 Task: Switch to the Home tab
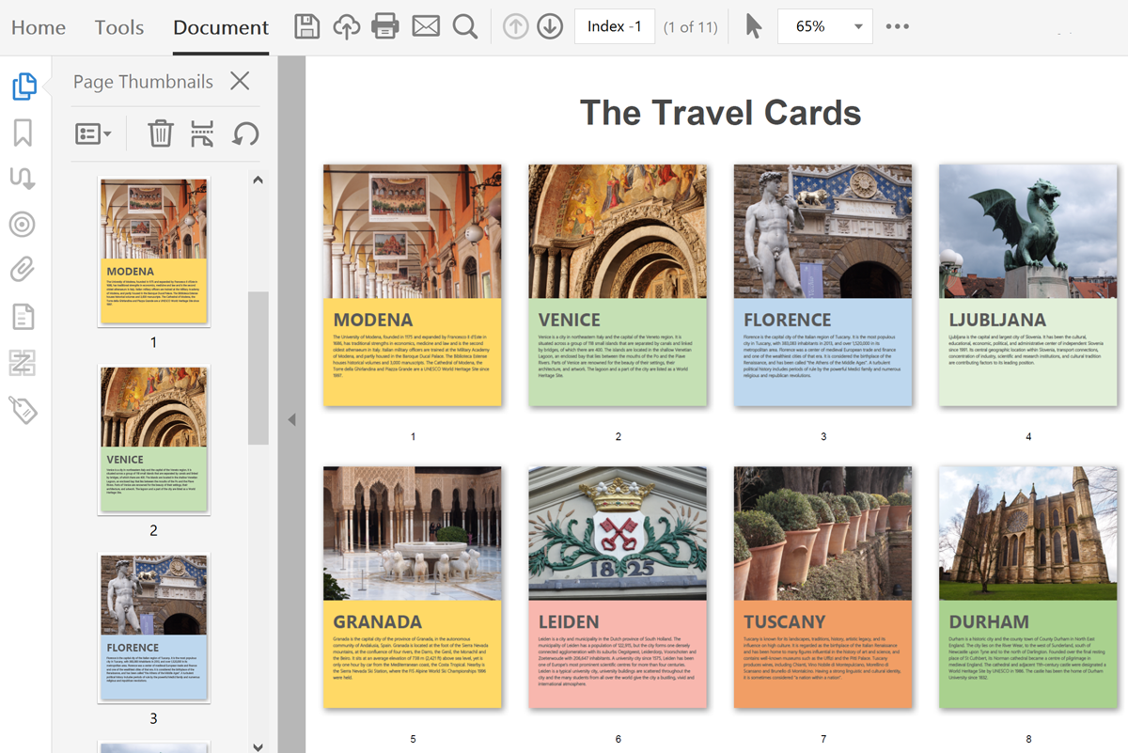tap(39, 27)
